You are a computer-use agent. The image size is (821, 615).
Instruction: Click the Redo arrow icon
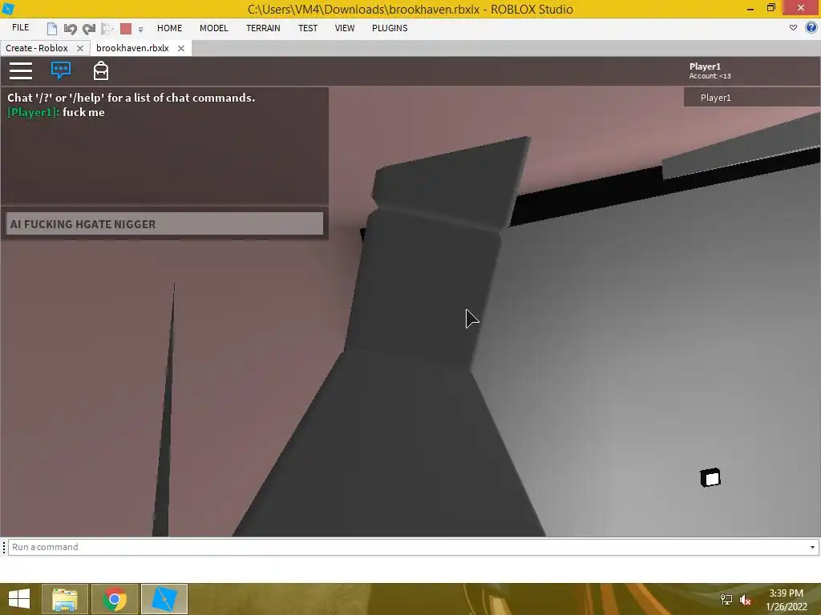coord(89,28)
